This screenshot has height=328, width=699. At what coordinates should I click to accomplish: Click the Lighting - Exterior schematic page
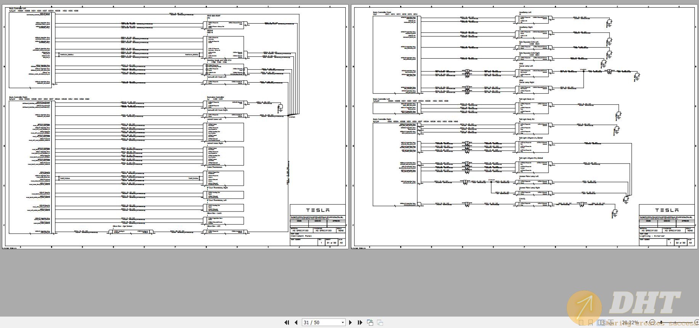click(x=525, y=127)
